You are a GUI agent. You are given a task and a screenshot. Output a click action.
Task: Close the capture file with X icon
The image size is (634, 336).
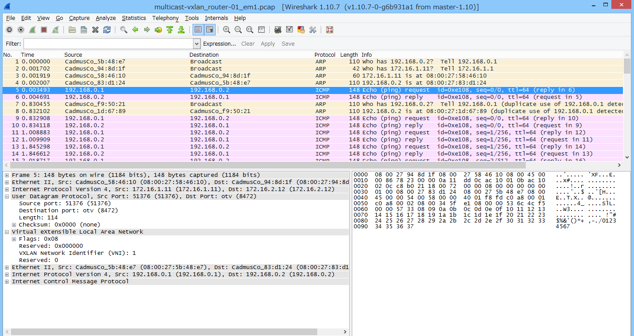[95, 30]
